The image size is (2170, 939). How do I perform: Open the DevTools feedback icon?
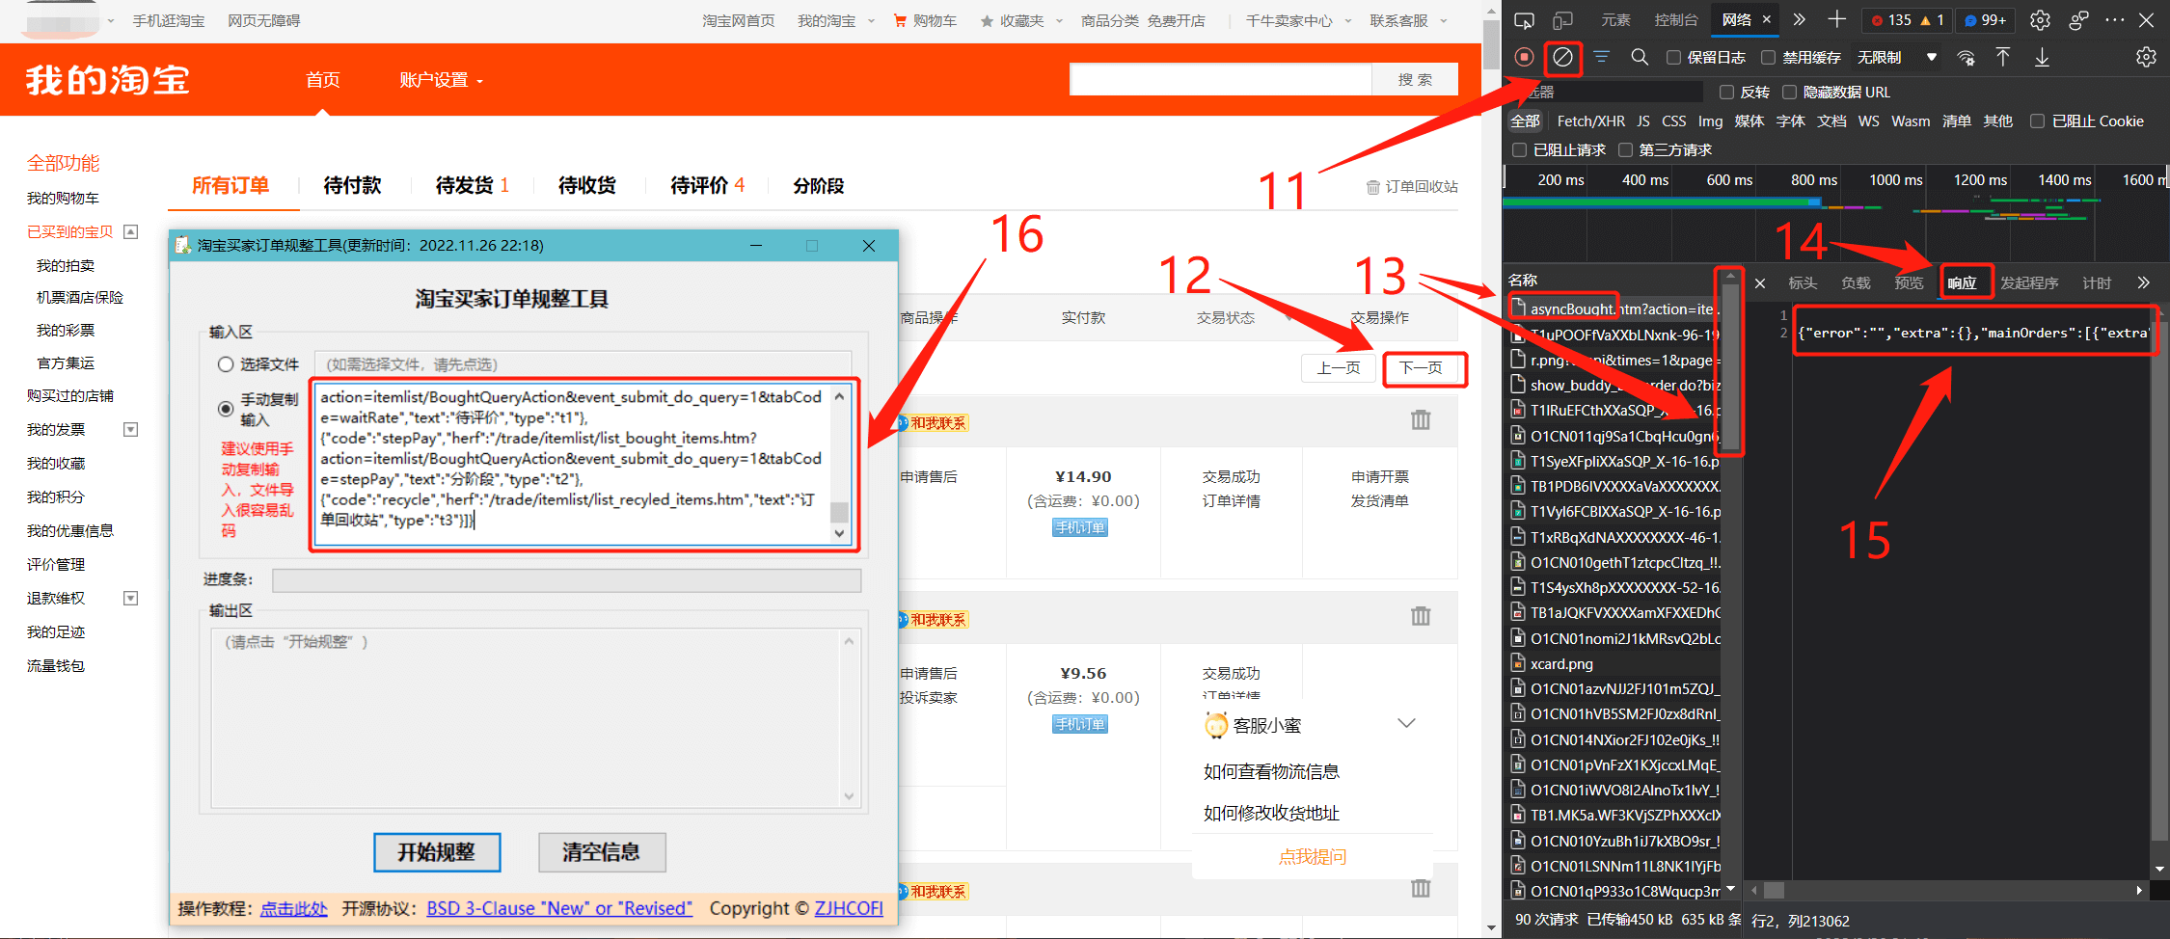pyautogui.click(x=2079, y=20)
